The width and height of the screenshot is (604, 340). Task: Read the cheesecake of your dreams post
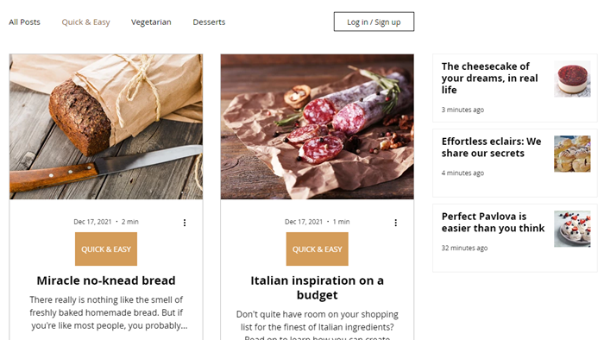click(x=489, y=79)
